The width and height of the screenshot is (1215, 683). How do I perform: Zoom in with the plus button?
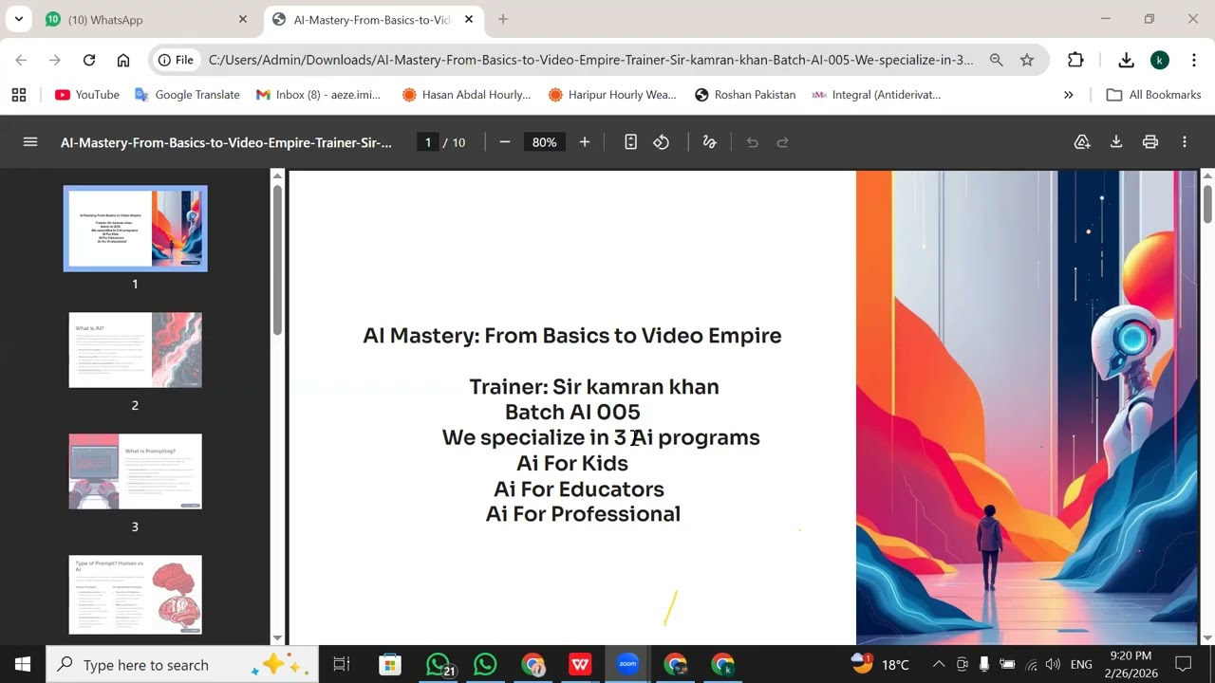[585, 142]
